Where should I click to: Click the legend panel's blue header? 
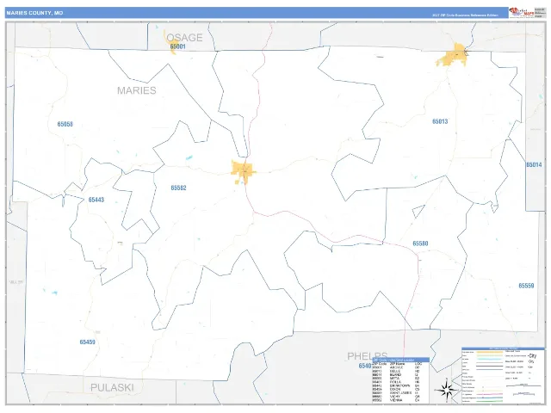click(503, 348)
